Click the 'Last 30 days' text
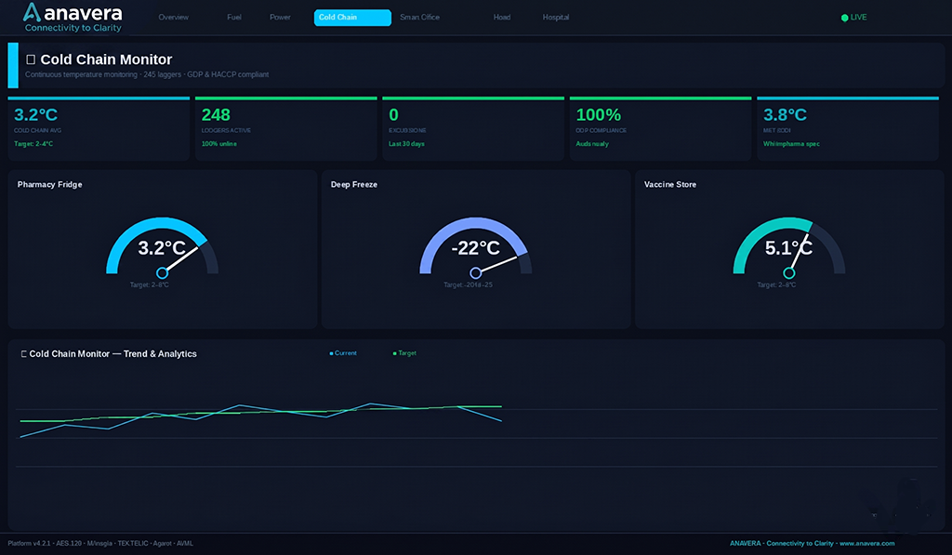Viewport: 952px width, 555px height. tap(406, 144)
